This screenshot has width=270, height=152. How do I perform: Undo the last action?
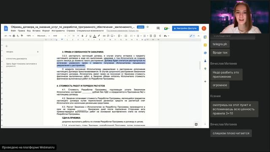pyautogui.click(x=6, y=36)
